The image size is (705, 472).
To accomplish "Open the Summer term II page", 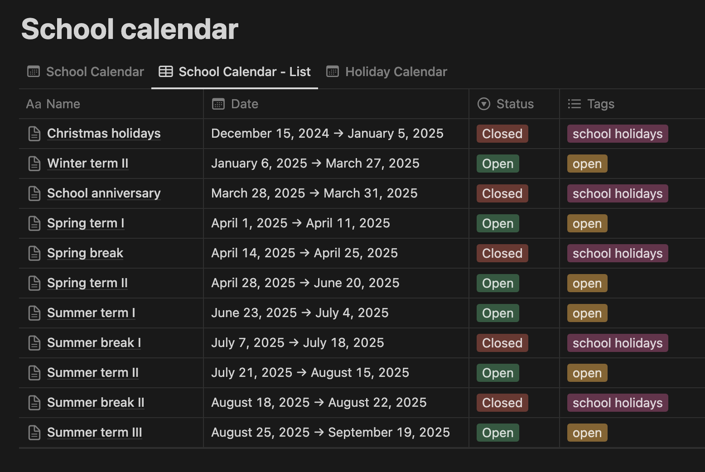I will 93,373.
